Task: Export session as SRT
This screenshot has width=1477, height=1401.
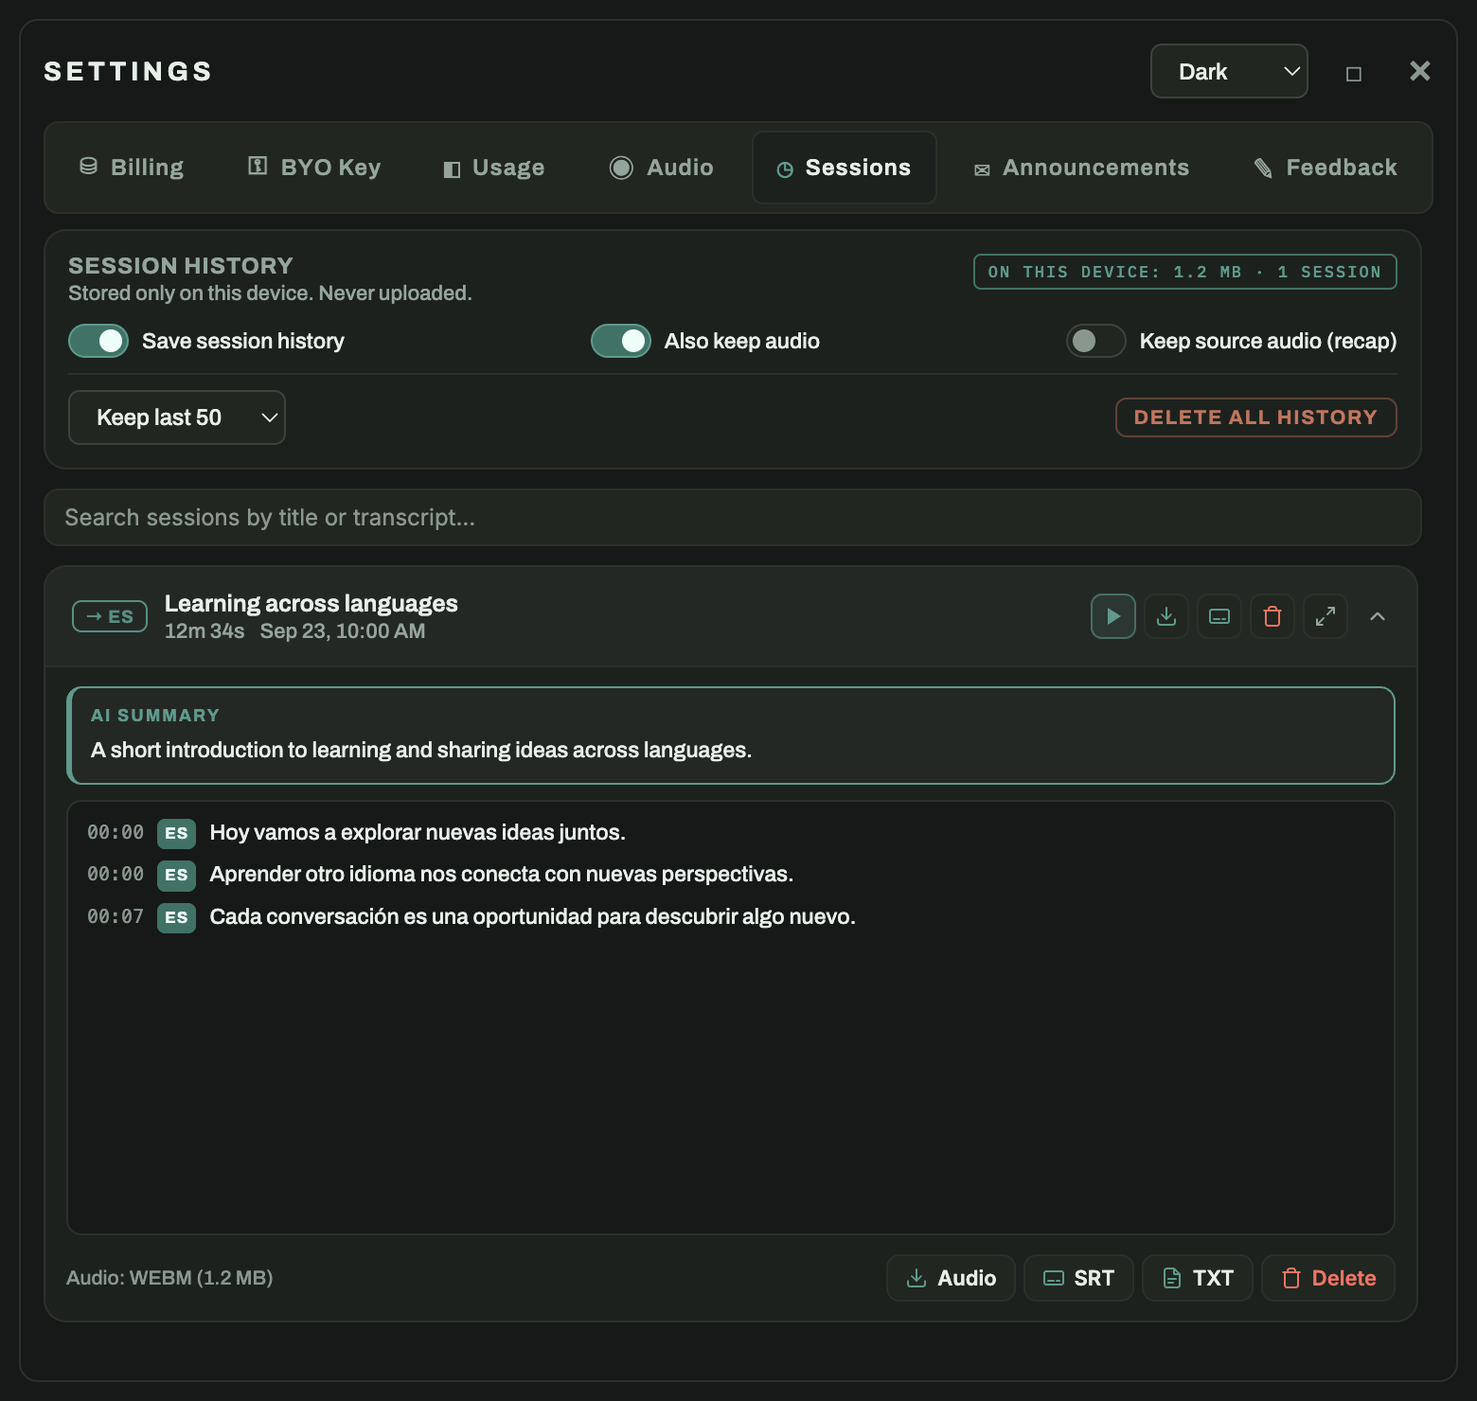Action: coord(1078,1278)
